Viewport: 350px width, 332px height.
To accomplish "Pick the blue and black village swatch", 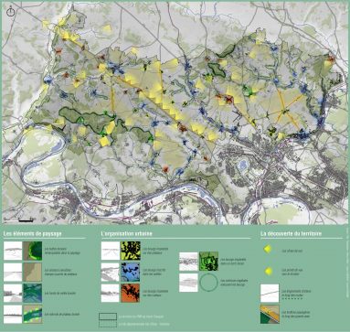I will tap(131, 272).
